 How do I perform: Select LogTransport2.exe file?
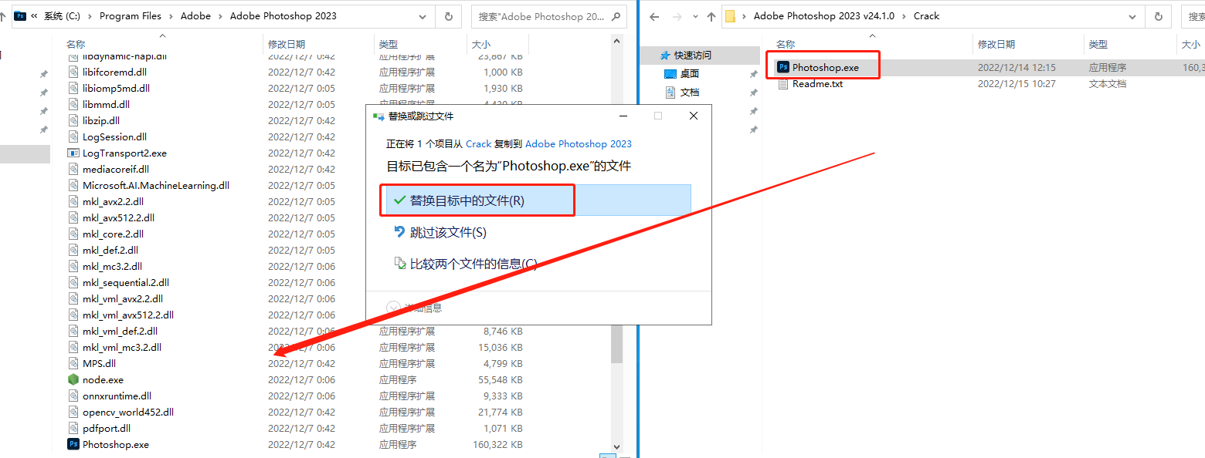click(124, 153)
